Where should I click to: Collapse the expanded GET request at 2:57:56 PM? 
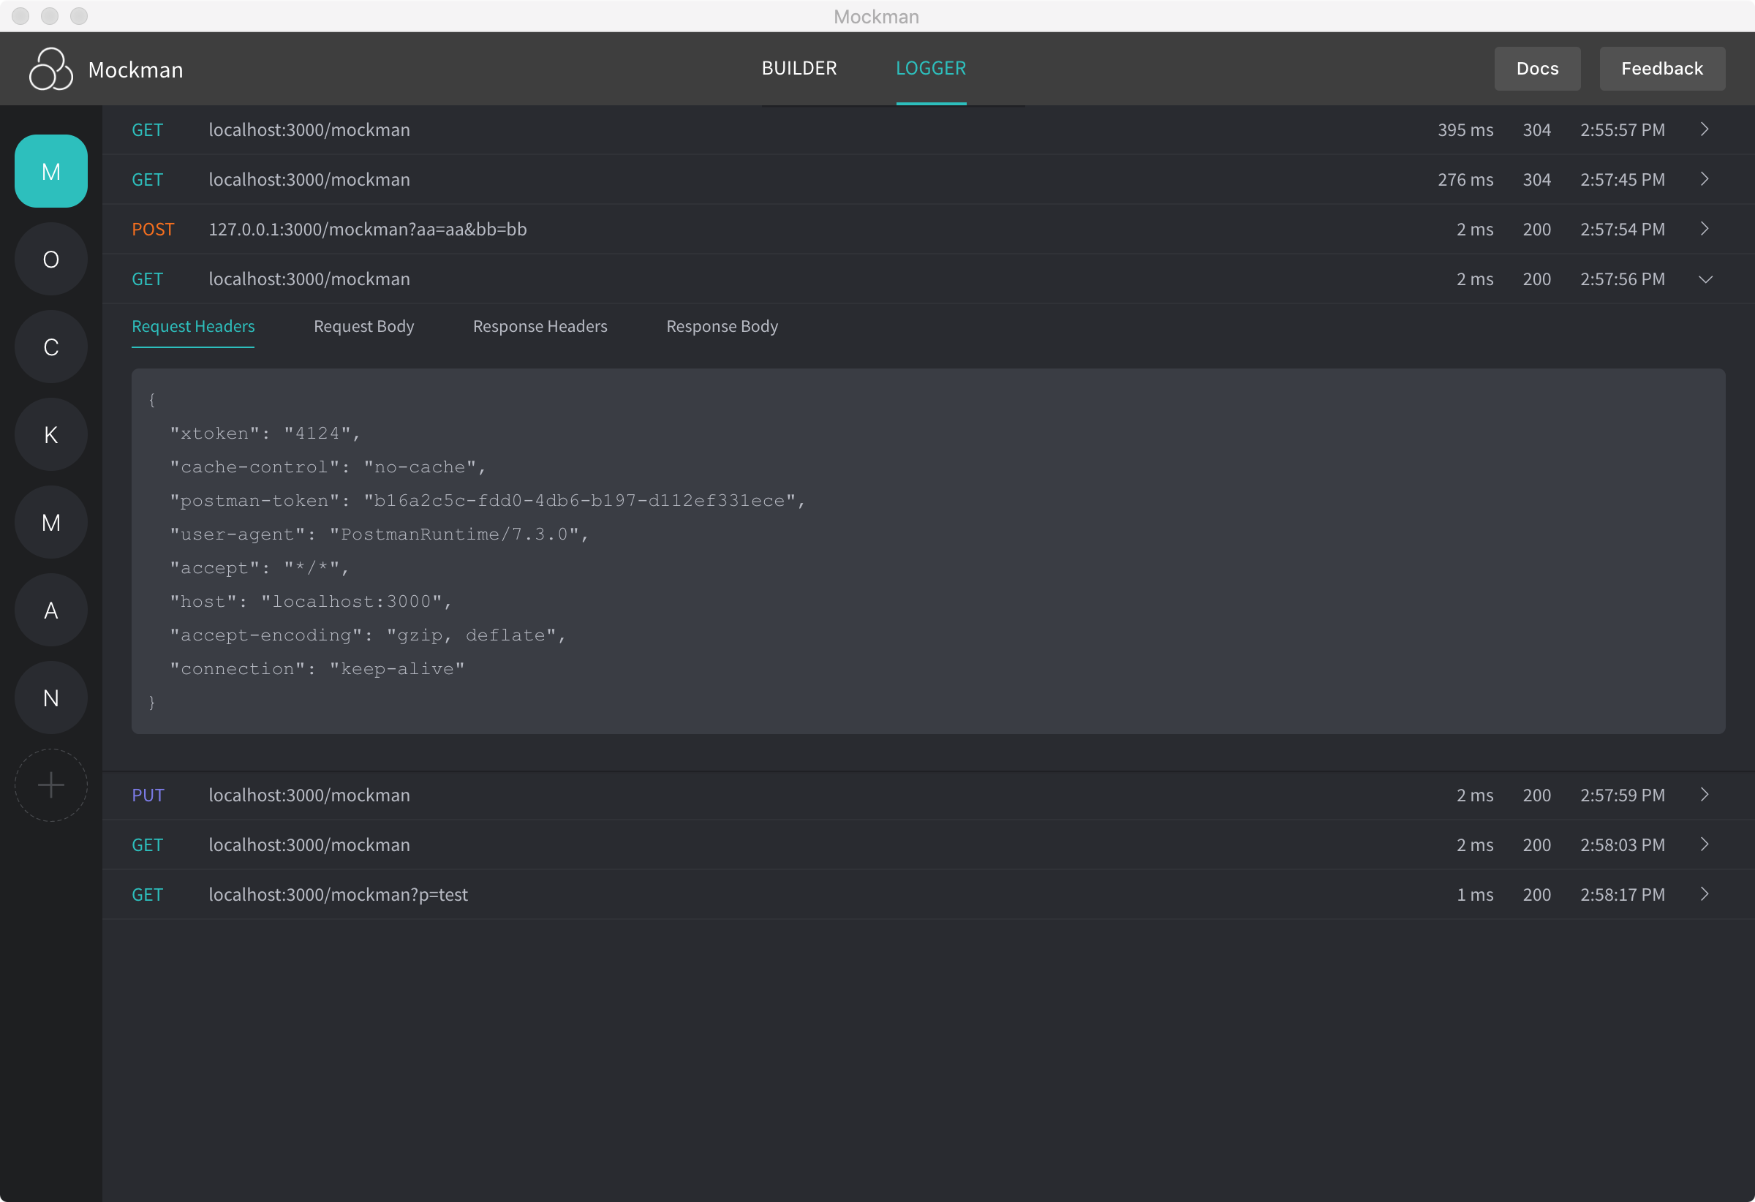1705,279
